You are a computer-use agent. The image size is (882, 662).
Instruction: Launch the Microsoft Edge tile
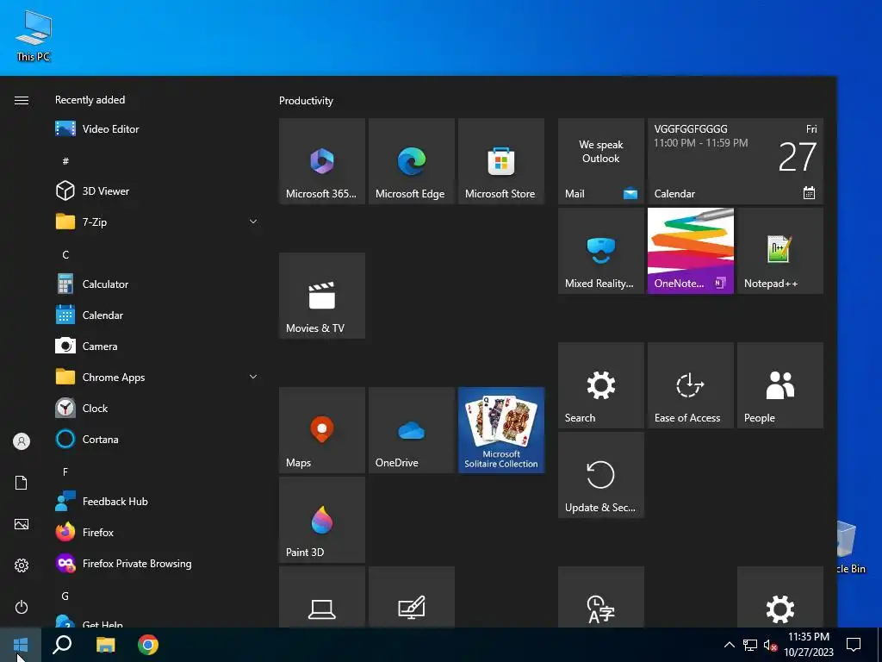click(411, 161)
